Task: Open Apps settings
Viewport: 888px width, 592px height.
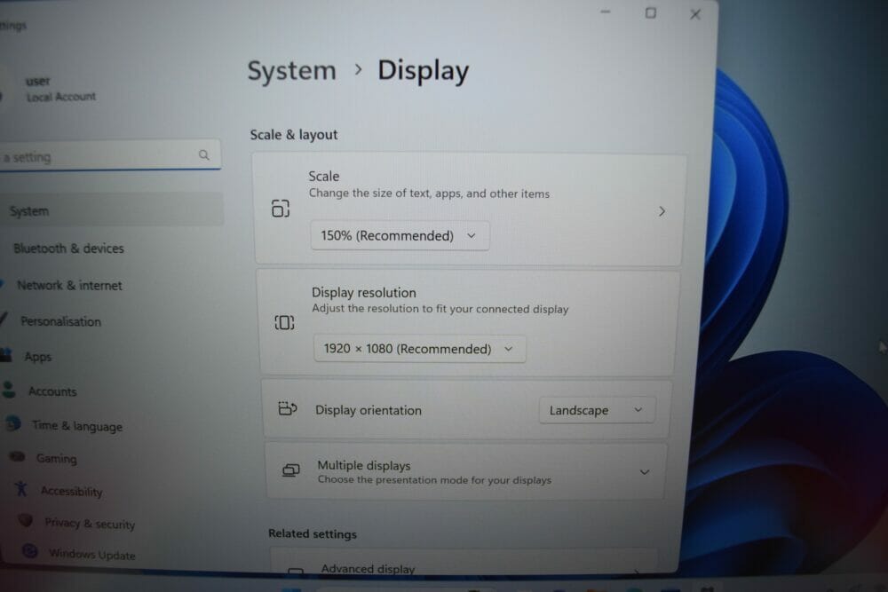Action: (x=38, y=357)
